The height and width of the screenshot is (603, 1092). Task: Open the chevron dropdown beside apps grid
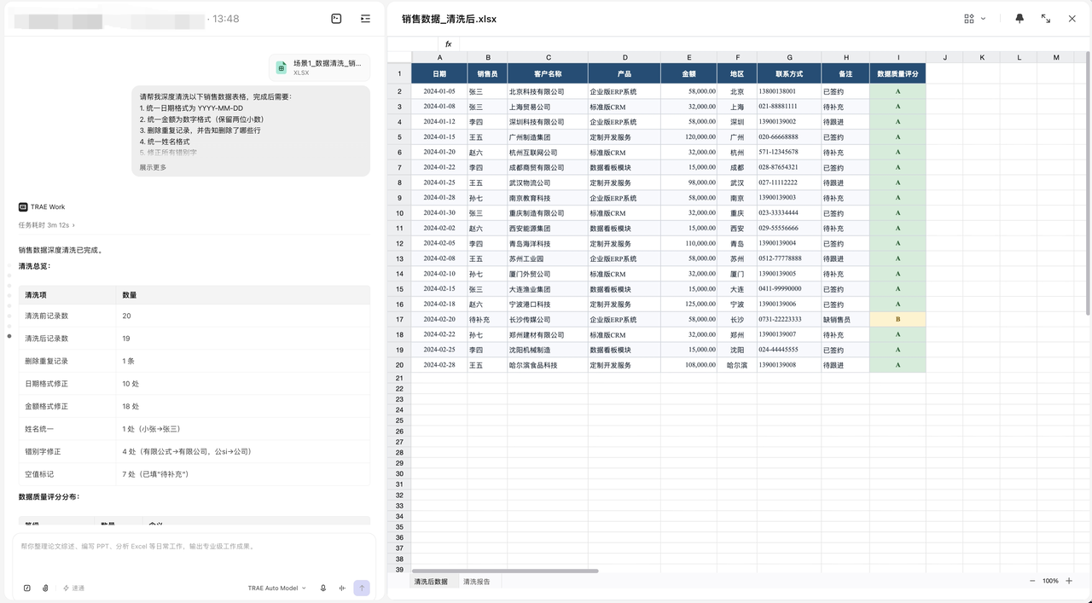[983, 19]
